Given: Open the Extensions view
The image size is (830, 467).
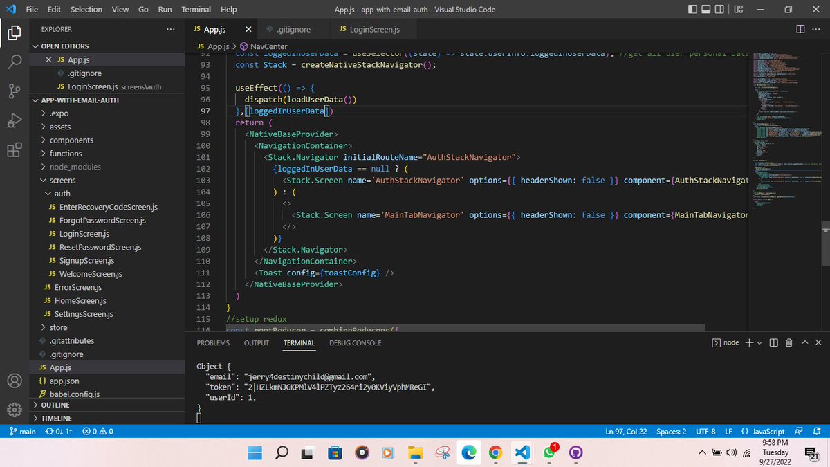Looking at the screenshot, I should (15, 151).
